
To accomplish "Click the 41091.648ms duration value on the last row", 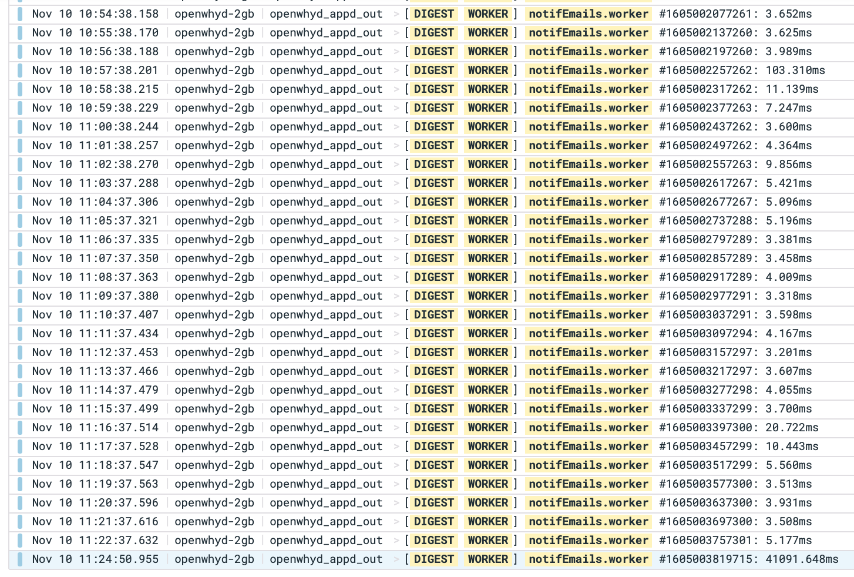I will pos(803,559).
